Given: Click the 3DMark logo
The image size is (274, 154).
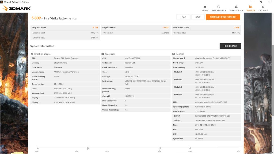Looking at the screenshot, I should (17, 8).
